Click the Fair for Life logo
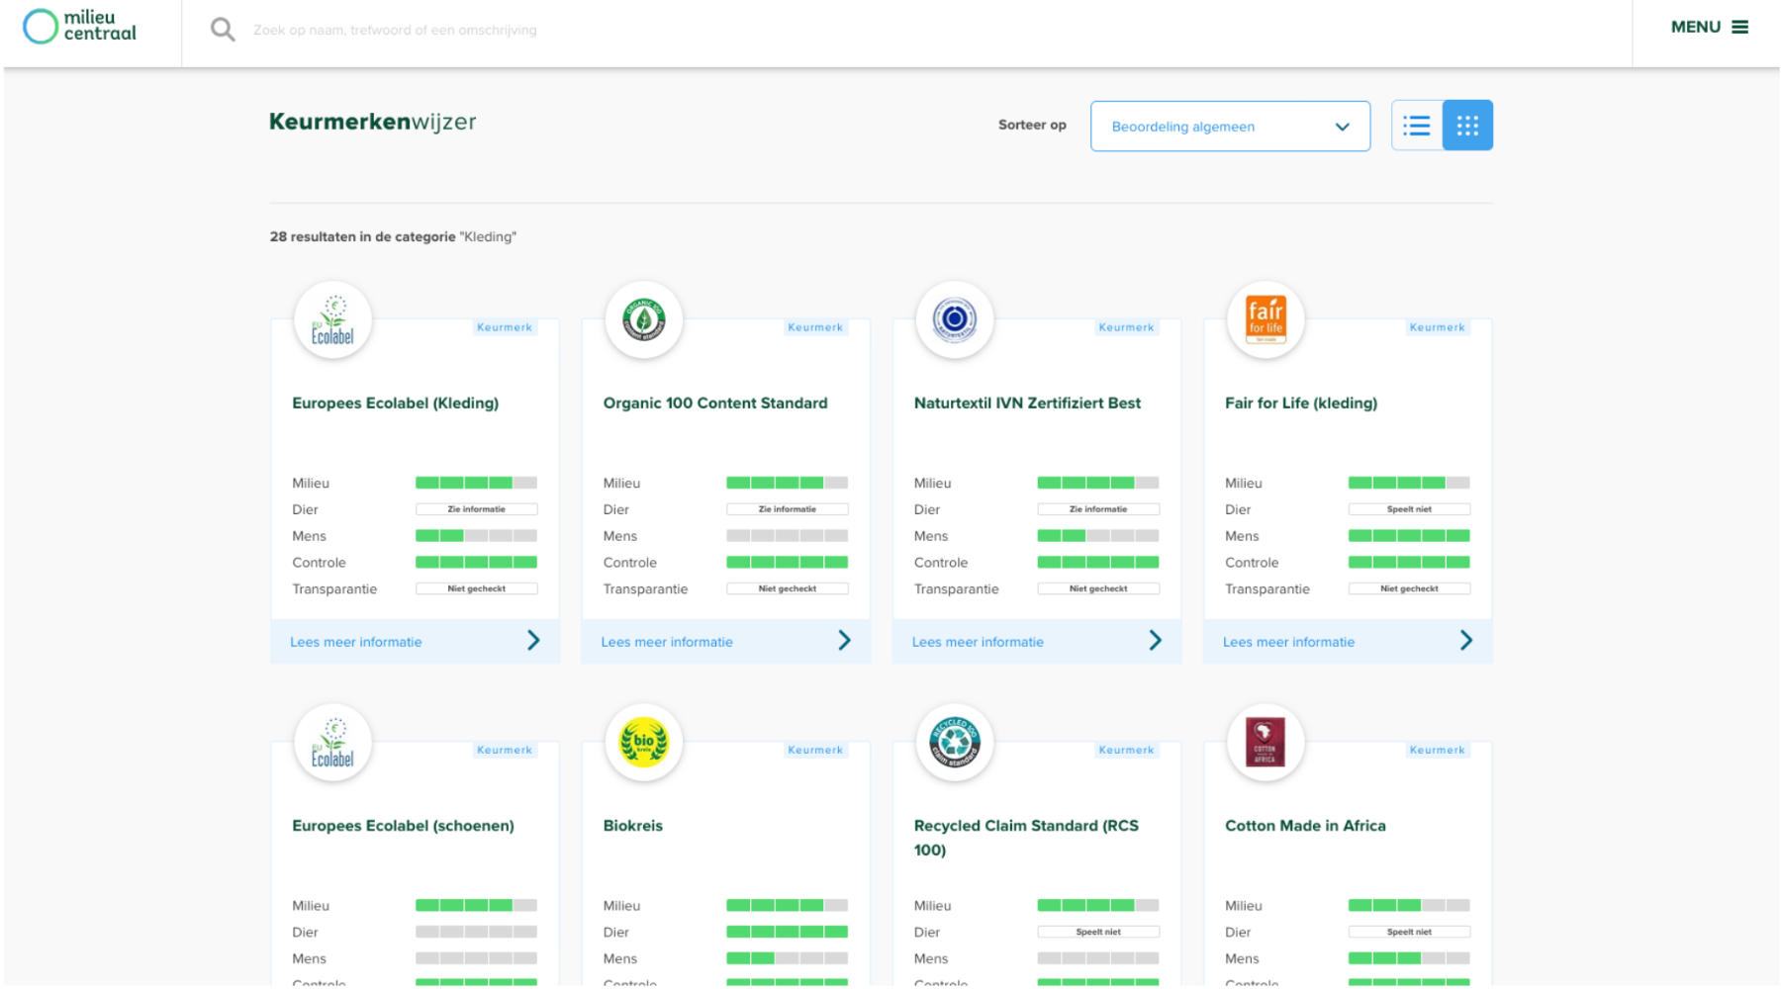The width and height of the screenshot is (1781, 989). coord(1265,320)
